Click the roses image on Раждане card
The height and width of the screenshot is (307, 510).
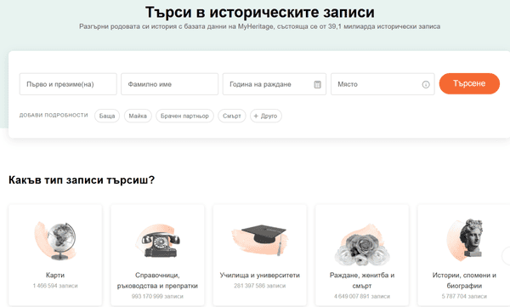[362, 244]
